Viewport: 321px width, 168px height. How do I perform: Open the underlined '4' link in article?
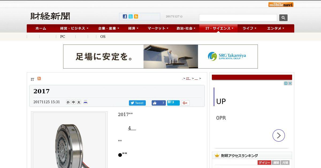(132, 128)
